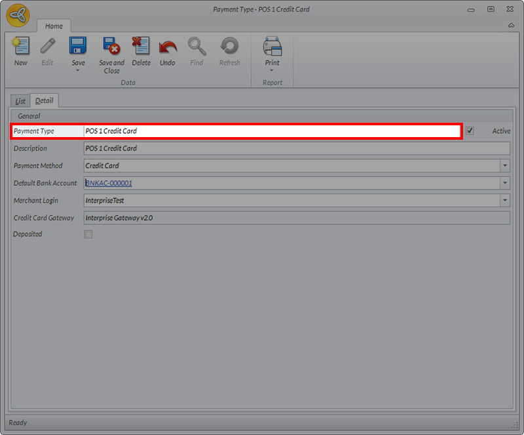Click the Undo arrow icon
524x435 pixels.
[168, 47]
